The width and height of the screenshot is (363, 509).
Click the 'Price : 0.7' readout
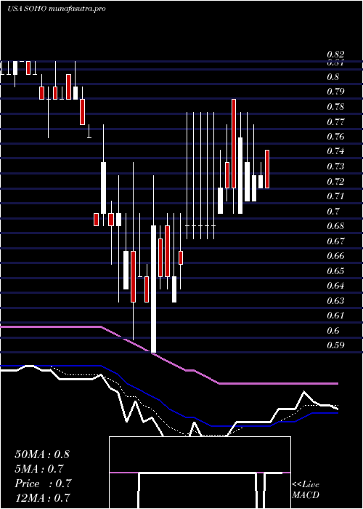click(x=43, y=484)
